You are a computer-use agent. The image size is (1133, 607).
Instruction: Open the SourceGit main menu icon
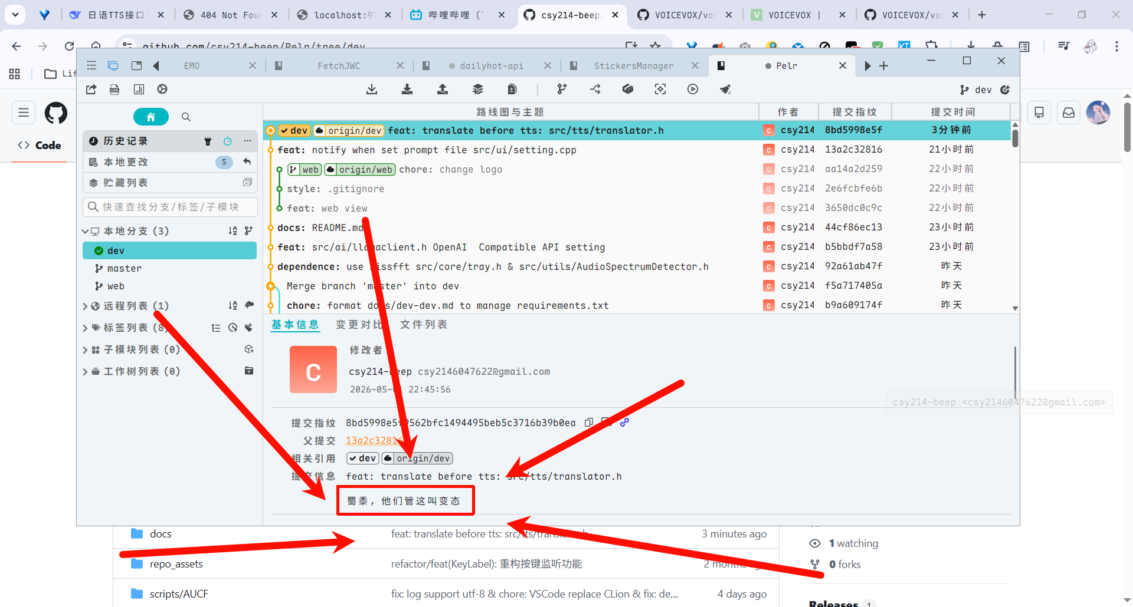pos(91,65)
